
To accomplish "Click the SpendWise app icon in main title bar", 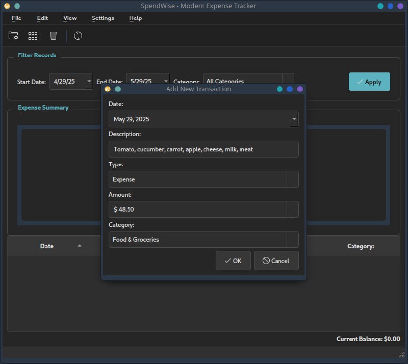I will coord(7,6).
